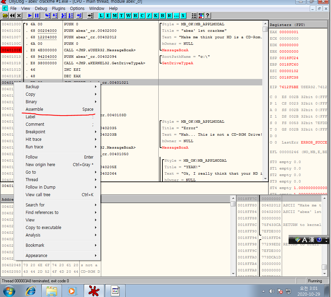Click the volume speaker tray icon
Screen dimensions: 331x297
pos(272,291)
